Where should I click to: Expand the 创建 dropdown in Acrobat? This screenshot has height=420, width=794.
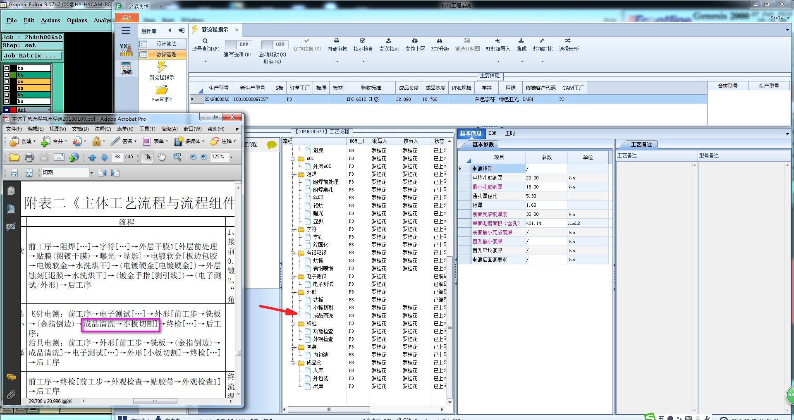[x=34, y=141]
